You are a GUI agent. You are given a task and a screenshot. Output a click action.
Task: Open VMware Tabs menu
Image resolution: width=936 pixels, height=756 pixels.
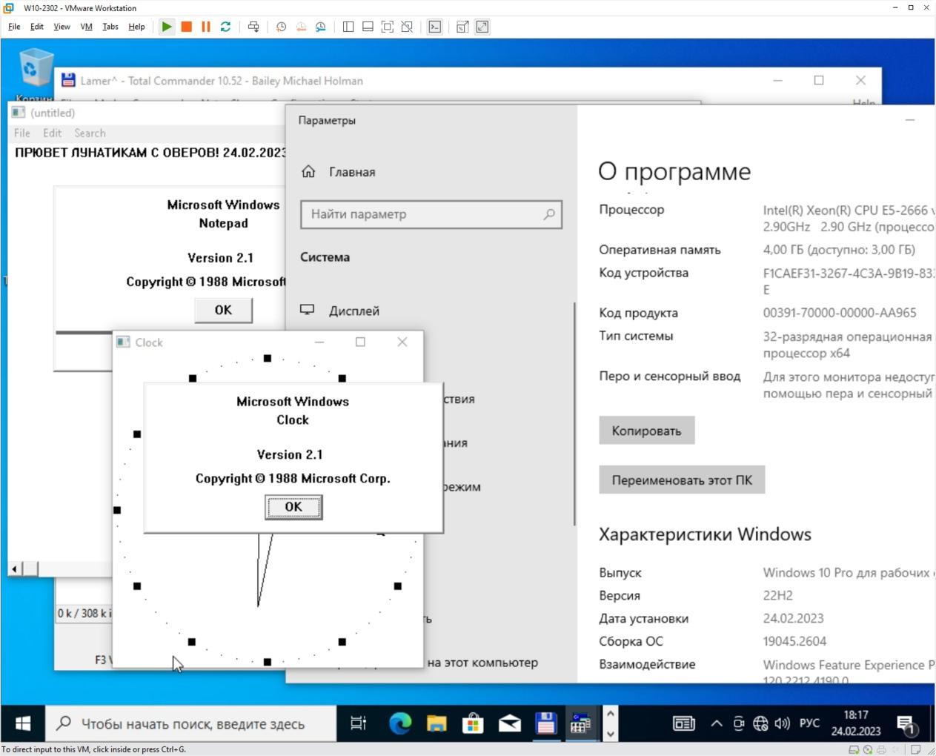110,27
